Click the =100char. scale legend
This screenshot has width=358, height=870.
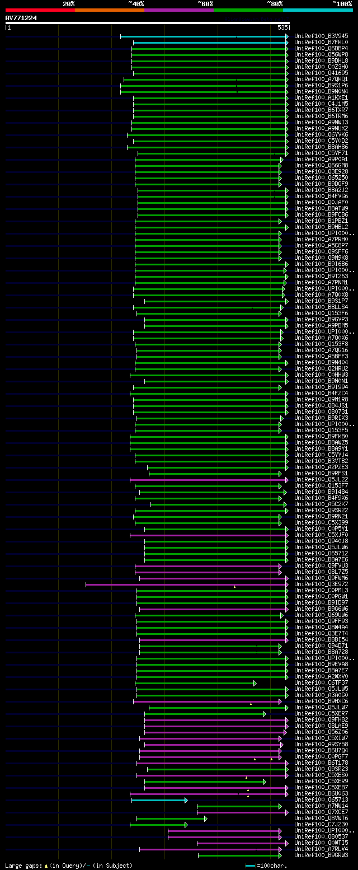point(266,866)
